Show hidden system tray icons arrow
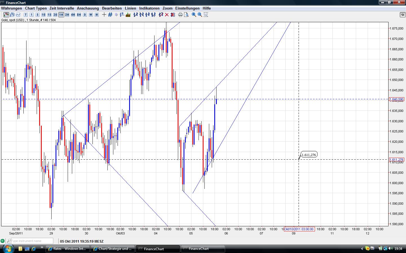The image size is (406, 253). tap(362, 249)
